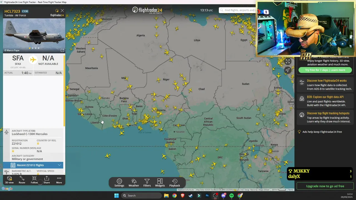Open B2B flight data API link

click(325, 97)
